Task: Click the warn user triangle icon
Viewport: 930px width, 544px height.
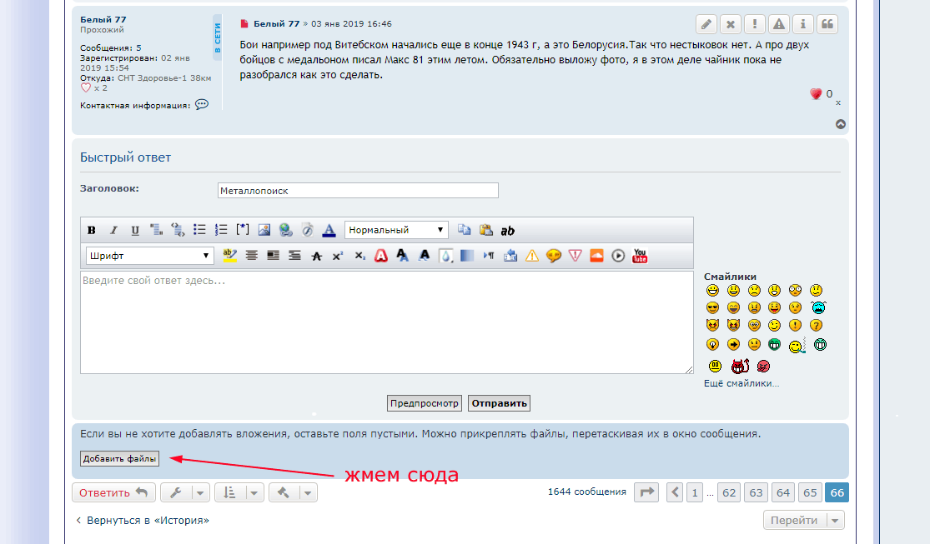Action: (778, 24)
